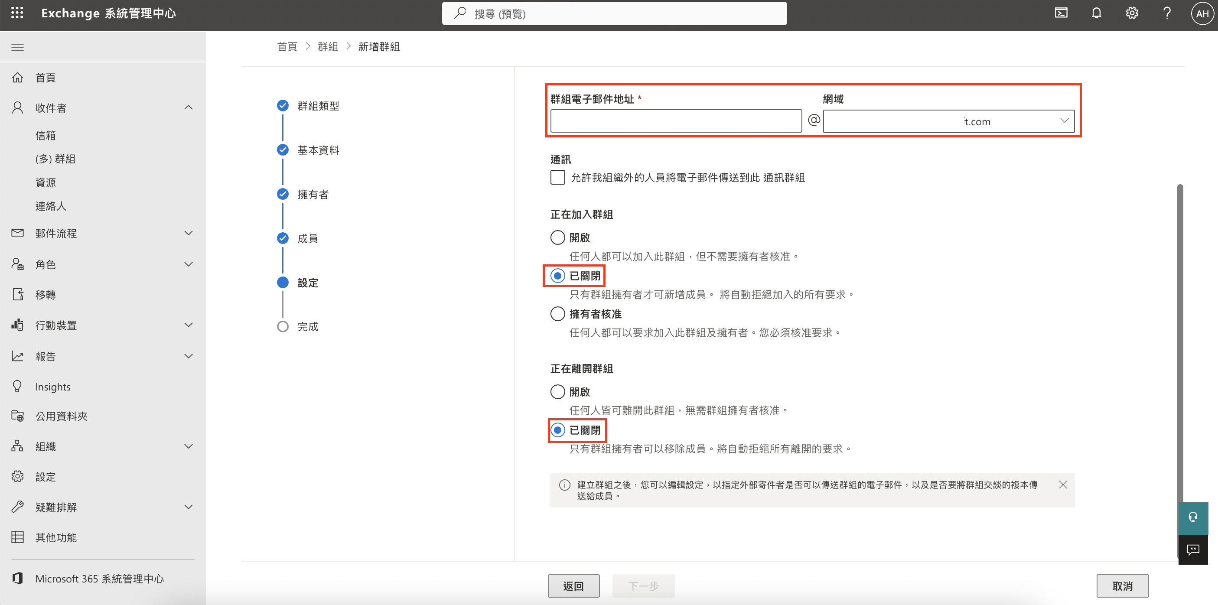
Task: Select 開啟 under 正在加入群組
Action: point(557,237)
